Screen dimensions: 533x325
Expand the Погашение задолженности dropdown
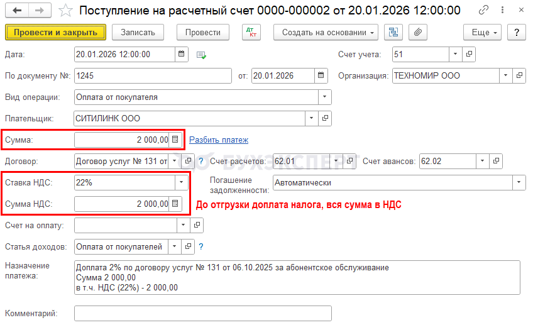click(519, 182)
